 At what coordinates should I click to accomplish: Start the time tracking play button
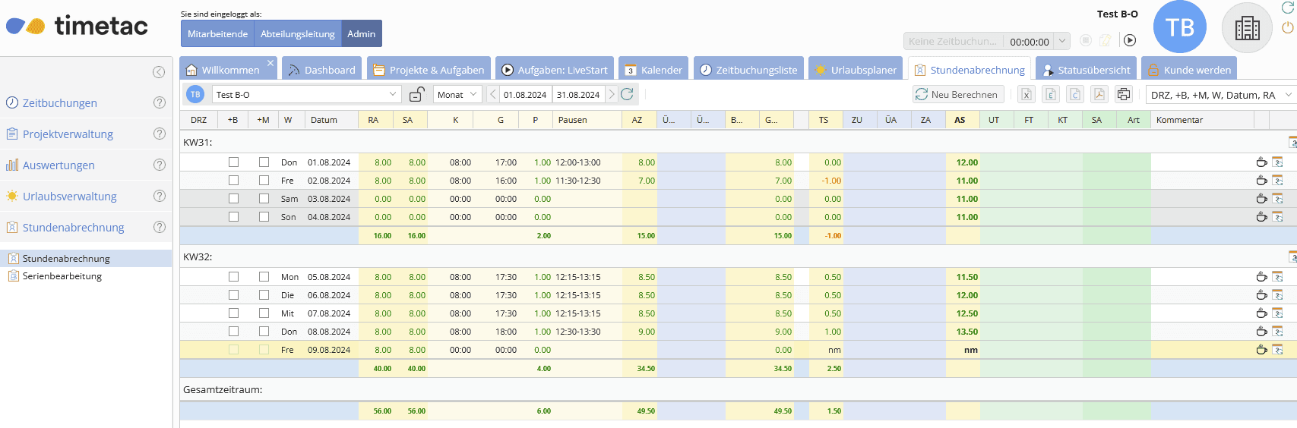(x=1130, y=40)
